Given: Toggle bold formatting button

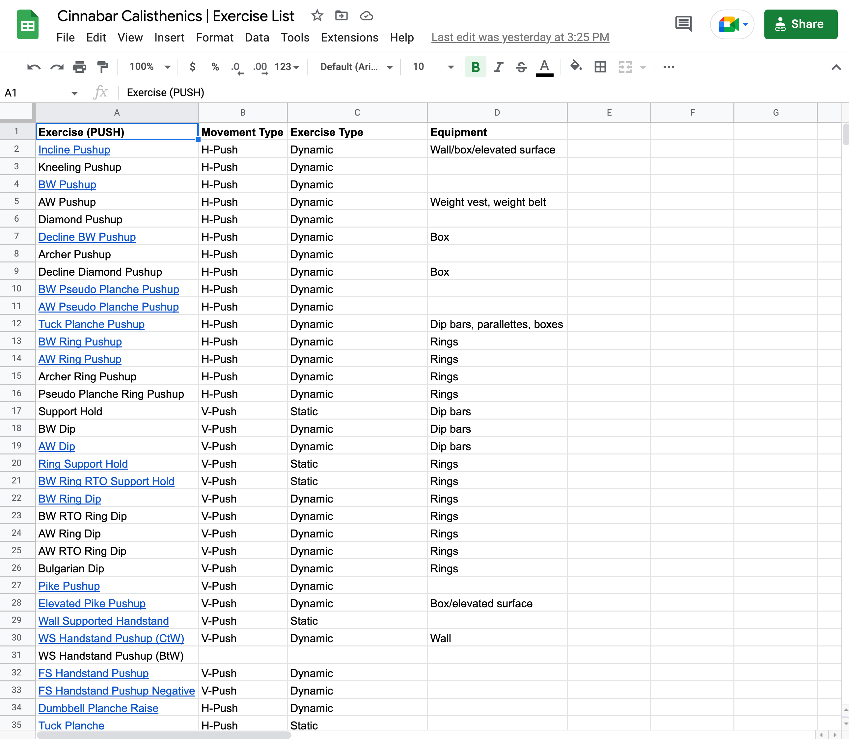Looking at the screenshot, I should pyautogui.click(x=476, y=67).
